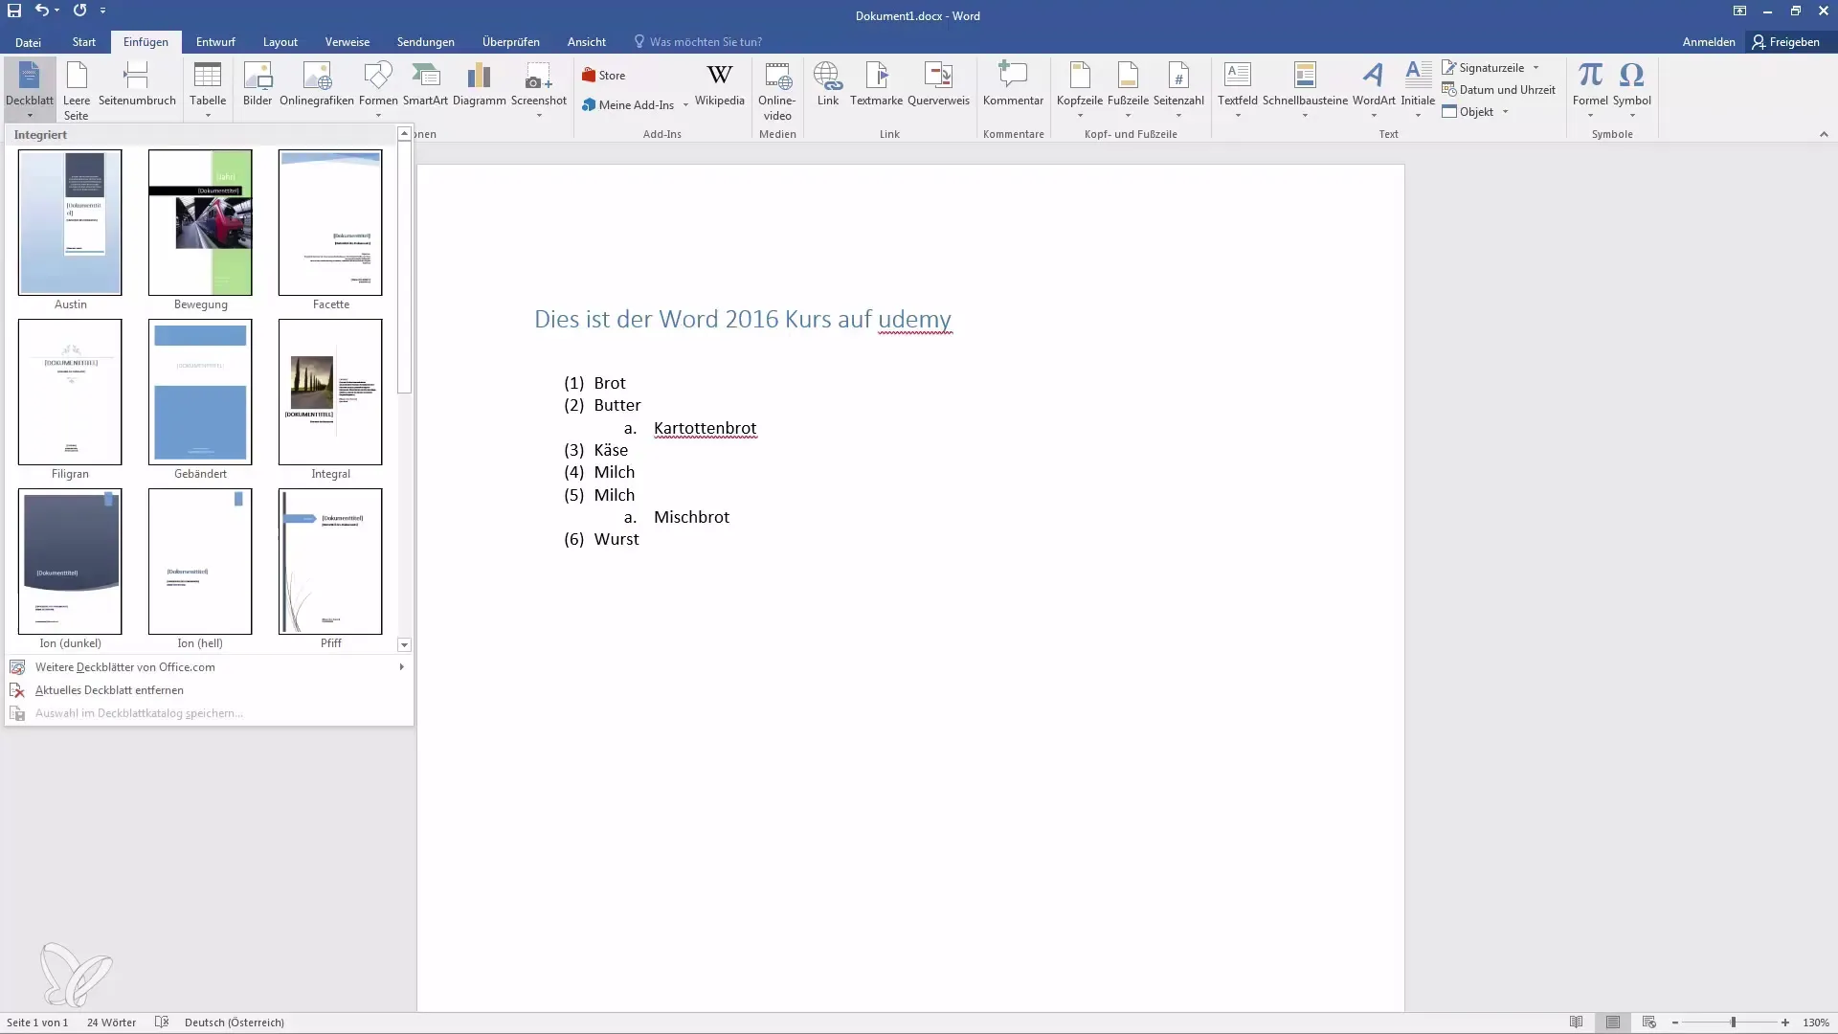
Task: Click the Wikipedia add-in icon
Action: (719, 84)
